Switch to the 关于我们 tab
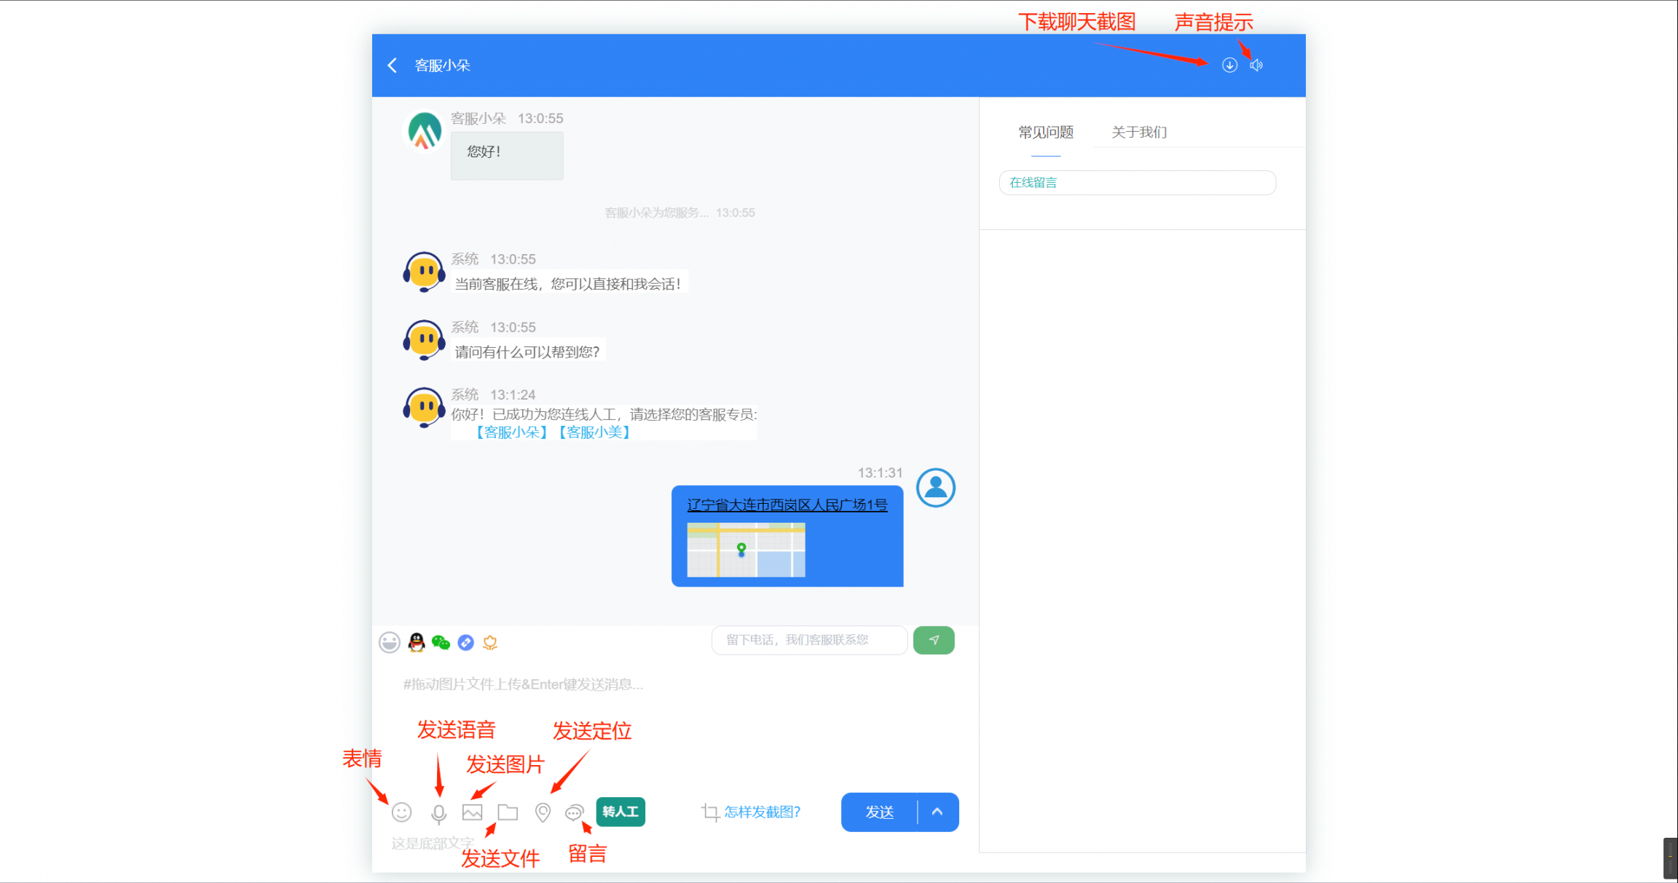1678x883 pixels. coord(1138,132)
